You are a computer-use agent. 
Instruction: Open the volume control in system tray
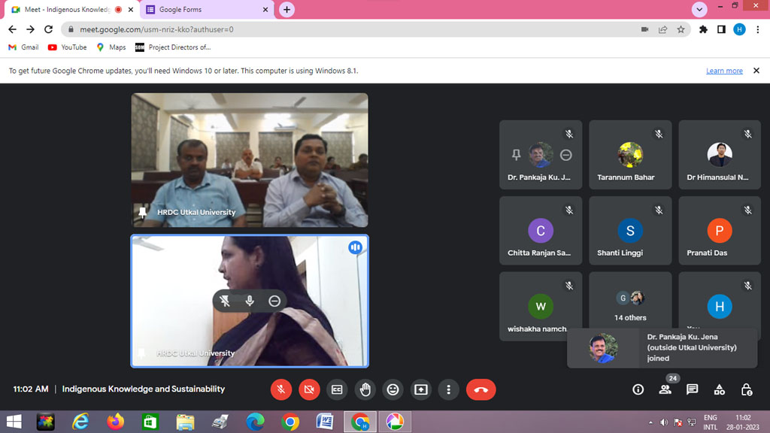(x=664, y=422)
